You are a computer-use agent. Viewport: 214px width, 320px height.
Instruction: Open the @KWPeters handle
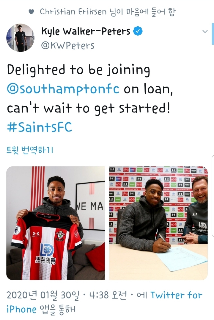point(68,45)
